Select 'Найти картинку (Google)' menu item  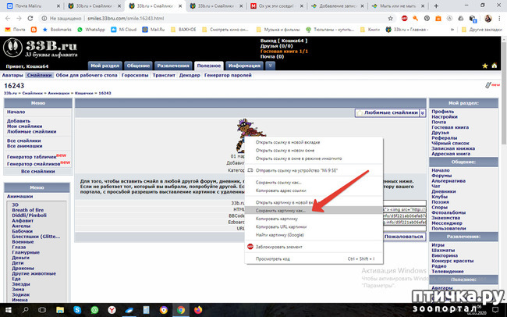(314, 235)
